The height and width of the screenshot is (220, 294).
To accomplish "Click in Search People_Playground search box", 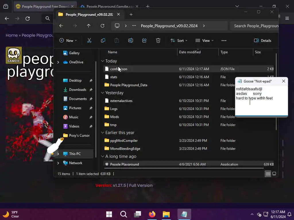I will point(254,26).
